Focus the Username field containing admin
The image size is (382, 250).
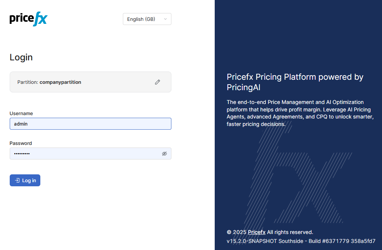pyautogui.click(x=90, y=124)
